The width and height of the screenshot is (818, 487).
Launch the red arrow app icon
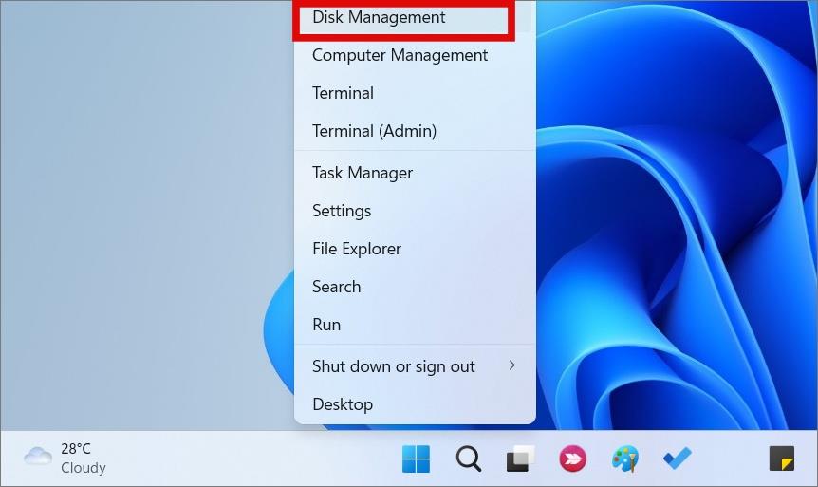(573, 459)
